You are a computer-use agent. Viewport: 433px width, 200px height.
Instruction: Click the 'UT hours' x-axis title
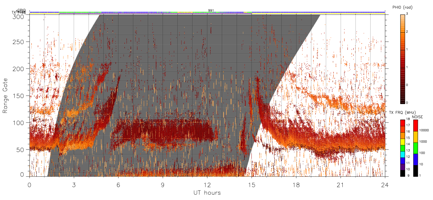click(207, 193)
